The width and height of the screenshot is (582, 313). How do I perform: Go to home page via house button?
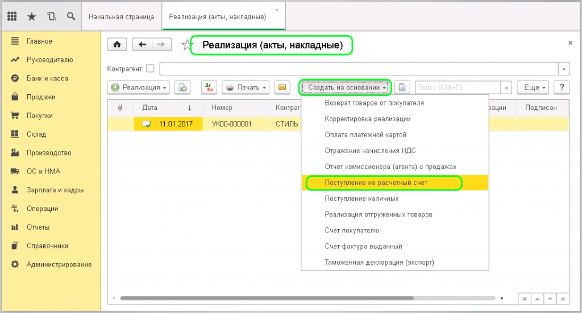(117, 44)
